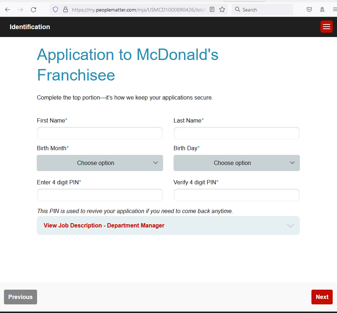Screen dimensions: 337x313
Task: Open the extensions icon in toolbar
Action: coord(322,9)
